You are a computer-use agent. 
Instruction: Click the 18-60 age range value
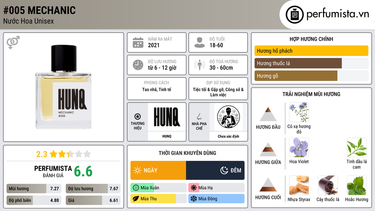tap(216, 45)
